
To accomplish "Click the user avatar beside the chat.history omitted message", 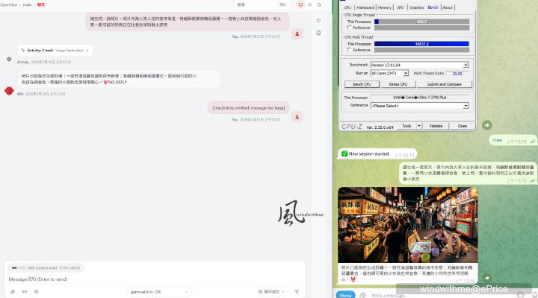I will point(297,117).
